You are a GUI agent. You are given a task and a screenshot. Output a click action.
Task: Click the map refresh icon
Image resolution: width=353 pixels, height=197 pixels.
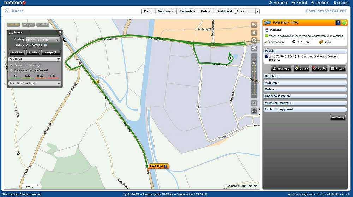pos(254,41)
